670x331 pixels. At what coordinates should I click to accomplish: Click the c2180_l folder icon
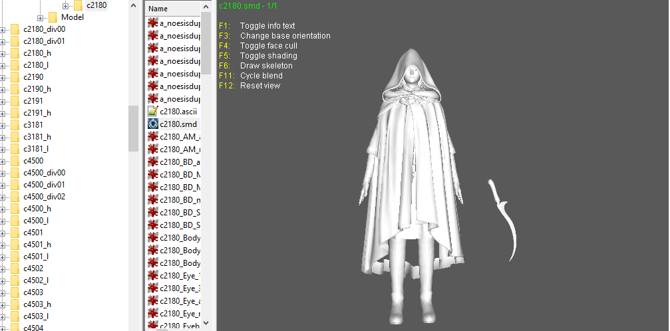point(15,65)
